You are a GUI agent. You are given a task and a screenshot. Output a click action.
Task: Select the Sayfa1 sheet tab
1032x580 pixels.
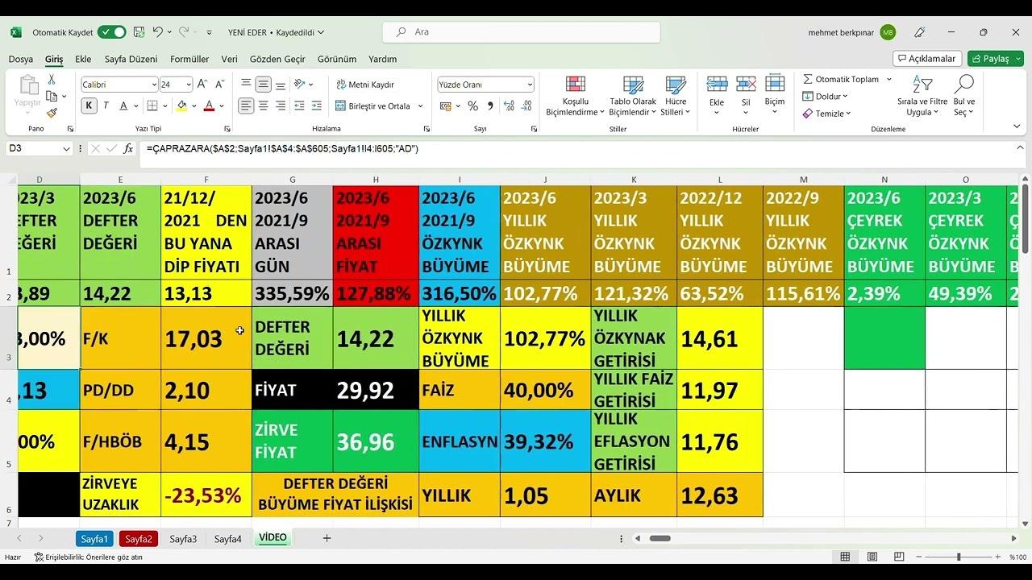(x=94, y=539)
